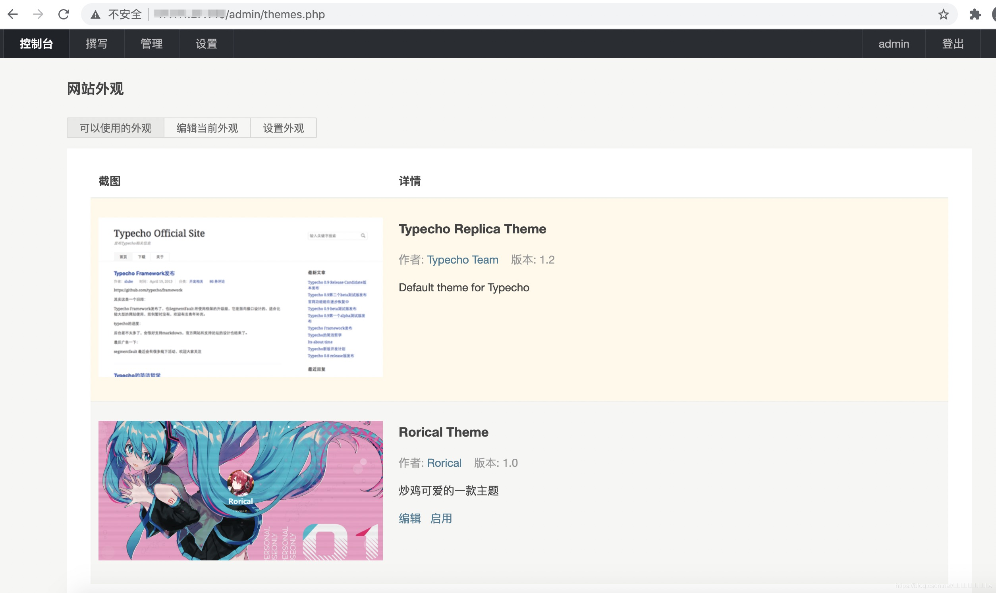Edit the Rorical Theme via 编辑
The height and width of the screenshot is (593, 996).
point(410,518)
